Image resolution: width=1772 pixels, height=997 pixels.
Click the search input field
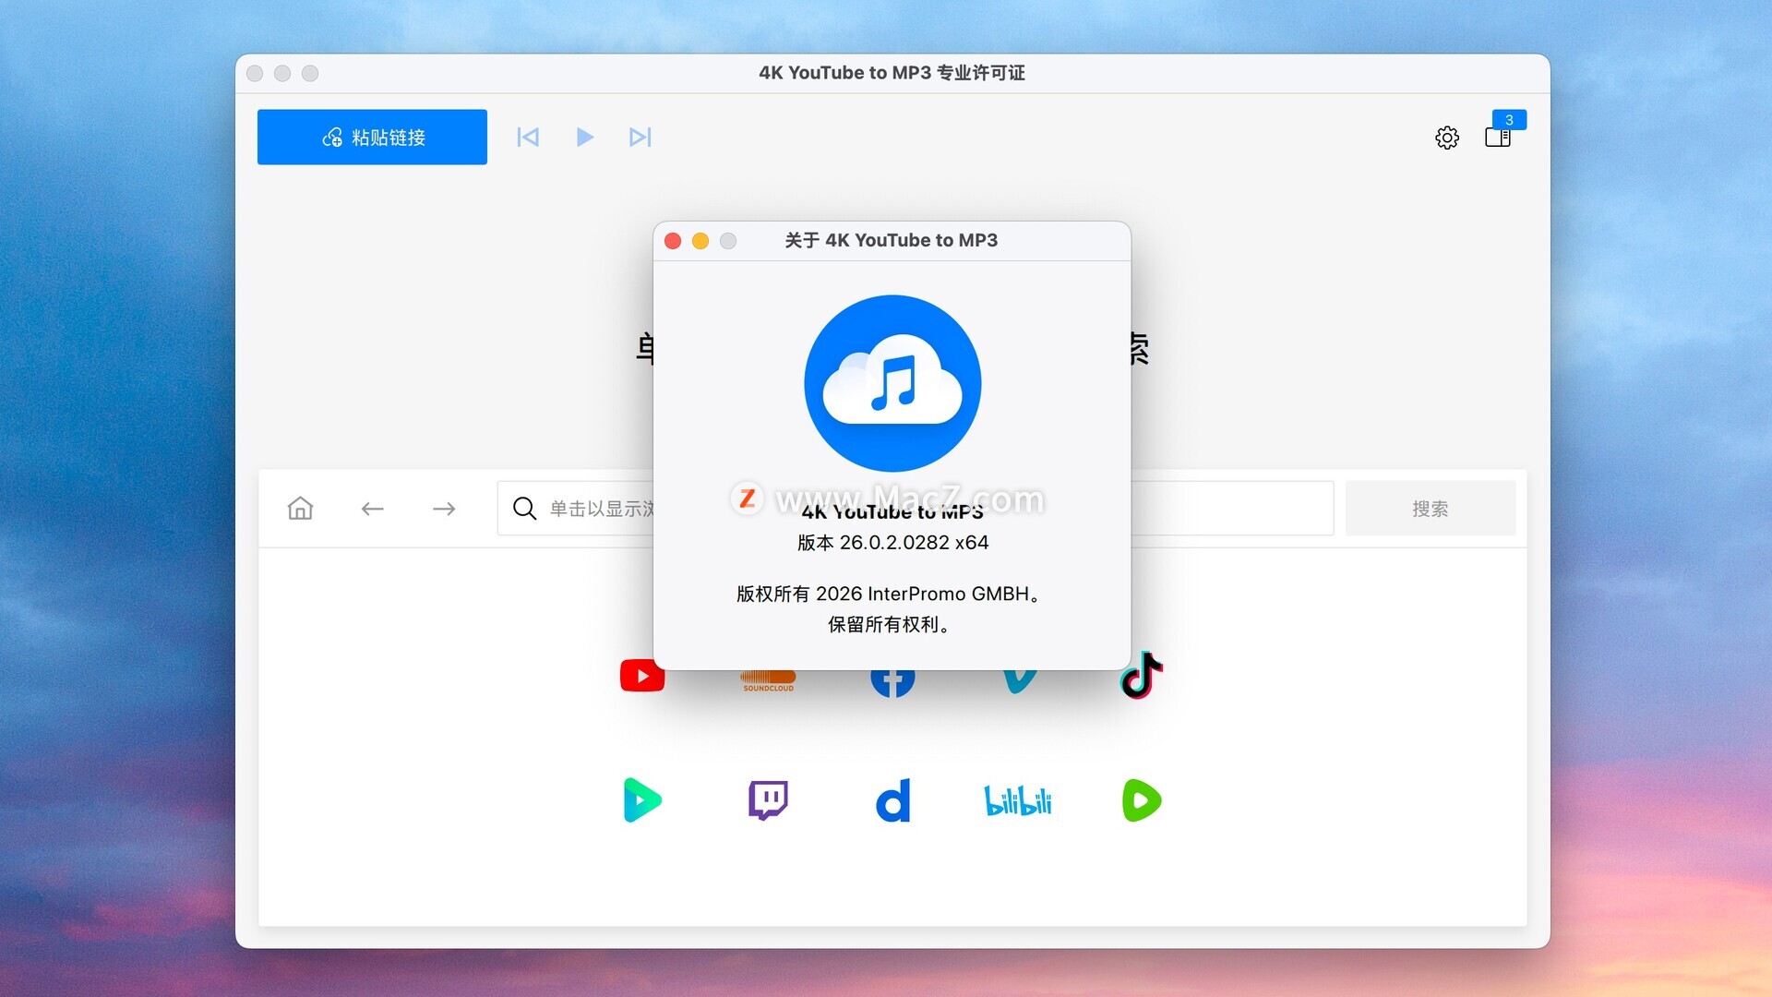tap(591, 509)
